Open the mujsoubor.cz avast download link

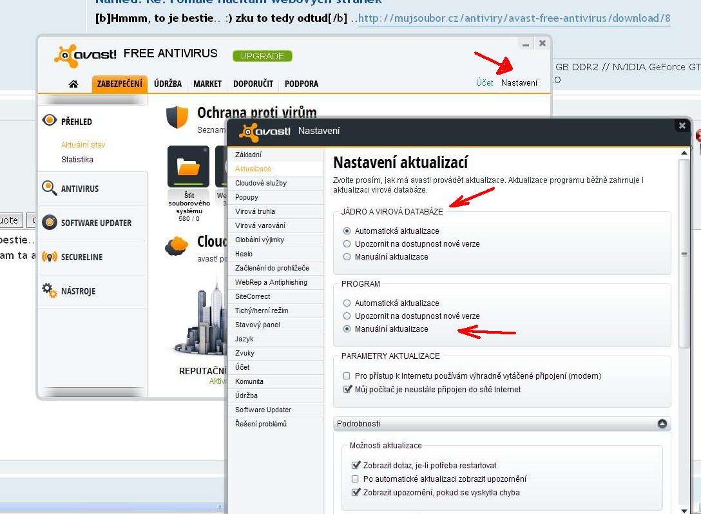coord(514,18)
